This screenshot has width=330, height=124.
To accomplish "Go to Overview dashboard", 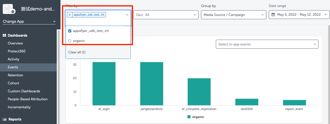I will [x=15, y=43].
